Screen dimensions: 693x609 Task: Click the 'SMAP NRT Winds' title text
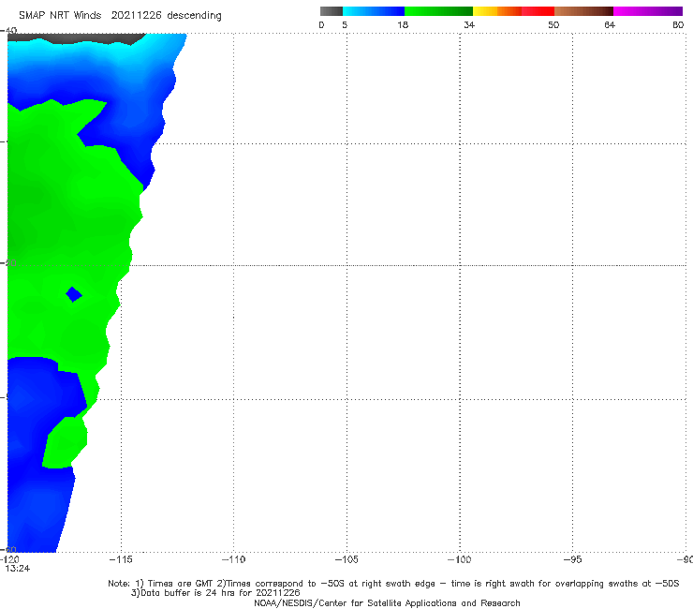[x=60, y=15]
